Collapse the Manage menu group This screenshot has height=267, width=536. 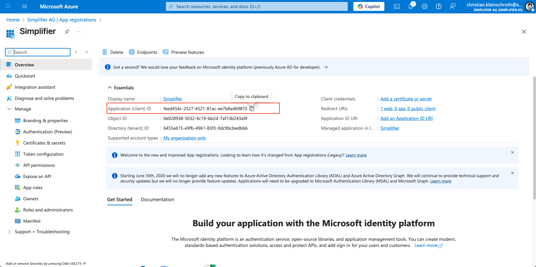pos(10,109)
